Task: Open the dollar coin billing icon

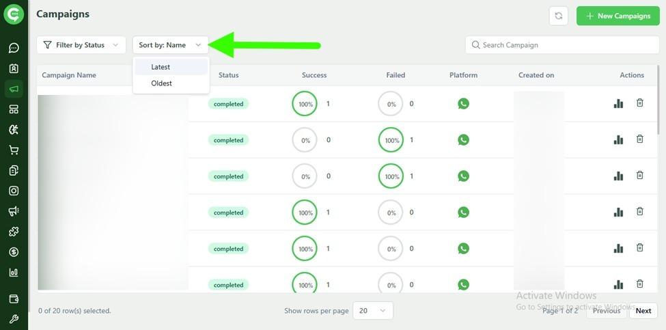Action: [x=14, y=252]
